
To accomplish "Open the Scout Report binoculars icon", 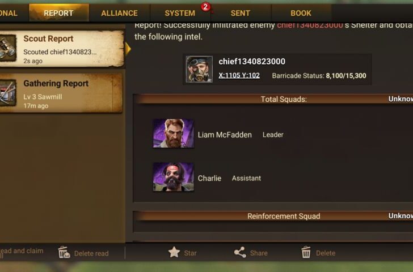I will [8, 48].
